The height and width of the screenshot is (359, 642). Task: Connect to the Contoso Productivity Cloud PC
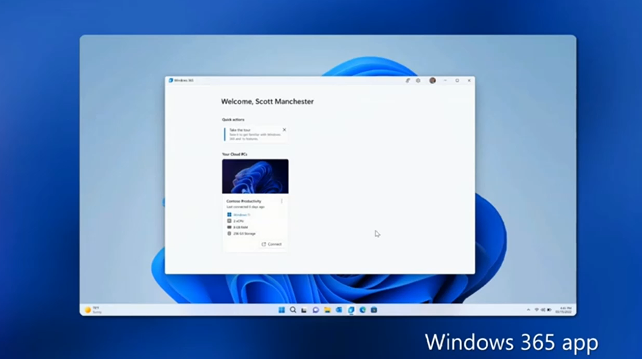272,244
